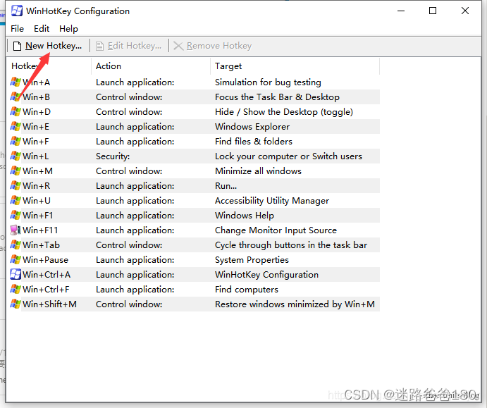Click 'WinHotKey Configuration' target cell in list
Image resolution: width=487 pixels, height=408 pixels.
tap(267, 275)
